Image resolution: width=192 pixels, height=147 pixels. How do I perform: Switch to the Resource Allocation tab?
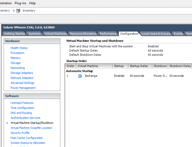[x=83, y=34]
